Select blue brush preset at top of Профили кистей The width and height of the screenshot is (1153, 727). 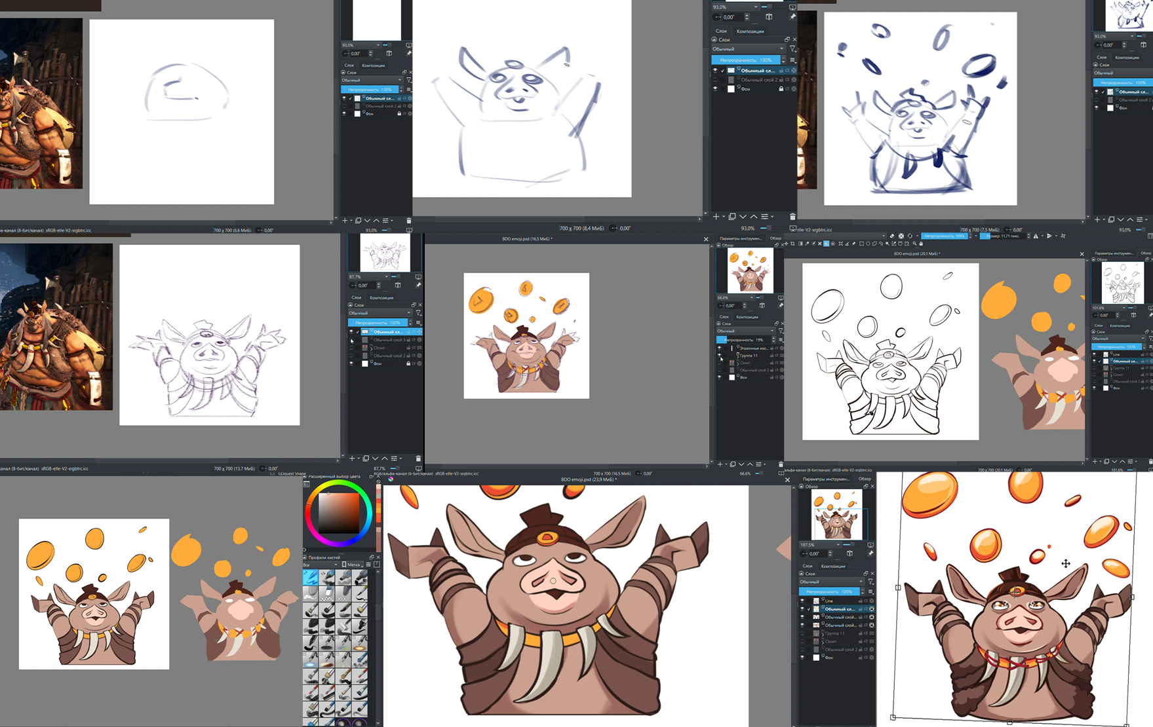pyautogui.click(x=311, y=578)
